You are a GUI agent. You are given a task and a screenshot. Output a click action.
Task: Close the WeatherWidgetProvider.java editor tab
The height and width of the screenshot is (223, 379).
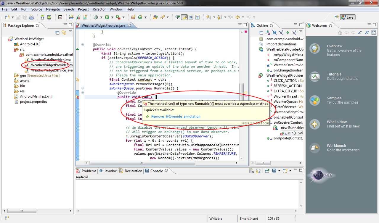(x=129, y=25)
